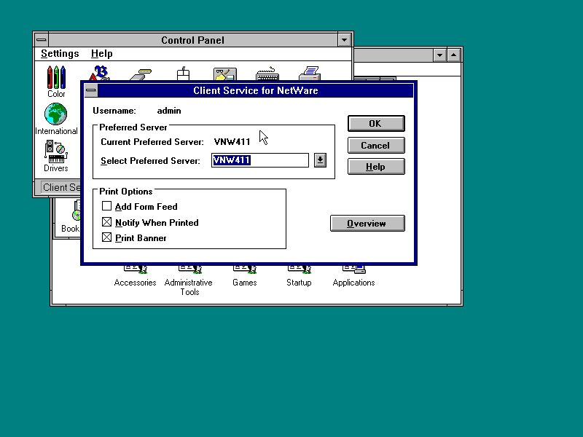Open the Help menu in Control Panel

pyautogui.click(x=102, y=53)
